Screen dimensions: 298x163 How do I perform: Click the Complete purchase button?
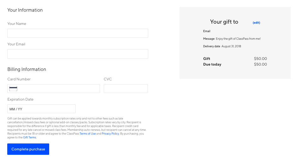28,149
